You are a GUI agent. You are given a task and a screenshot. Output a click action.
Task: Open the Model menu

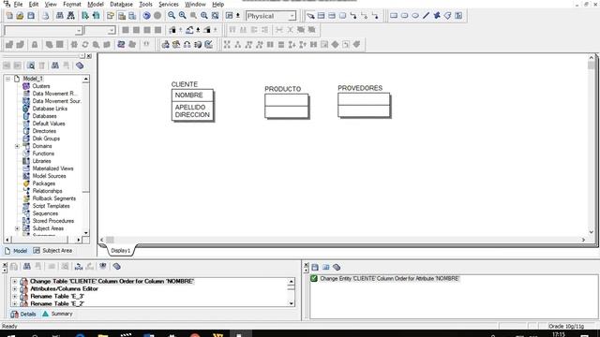coord(96,4)
